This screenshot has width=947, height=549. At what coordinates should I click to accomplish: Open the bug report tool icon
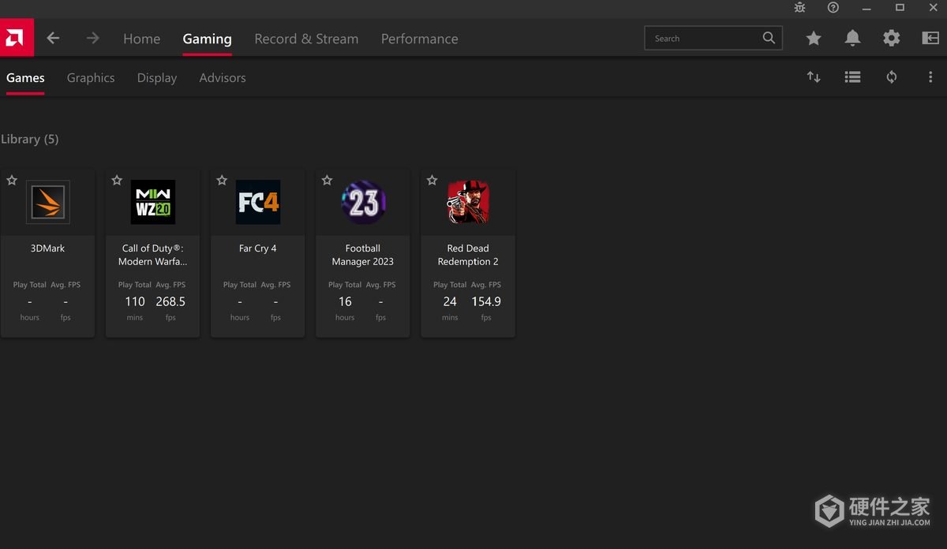tap(799, 7)
